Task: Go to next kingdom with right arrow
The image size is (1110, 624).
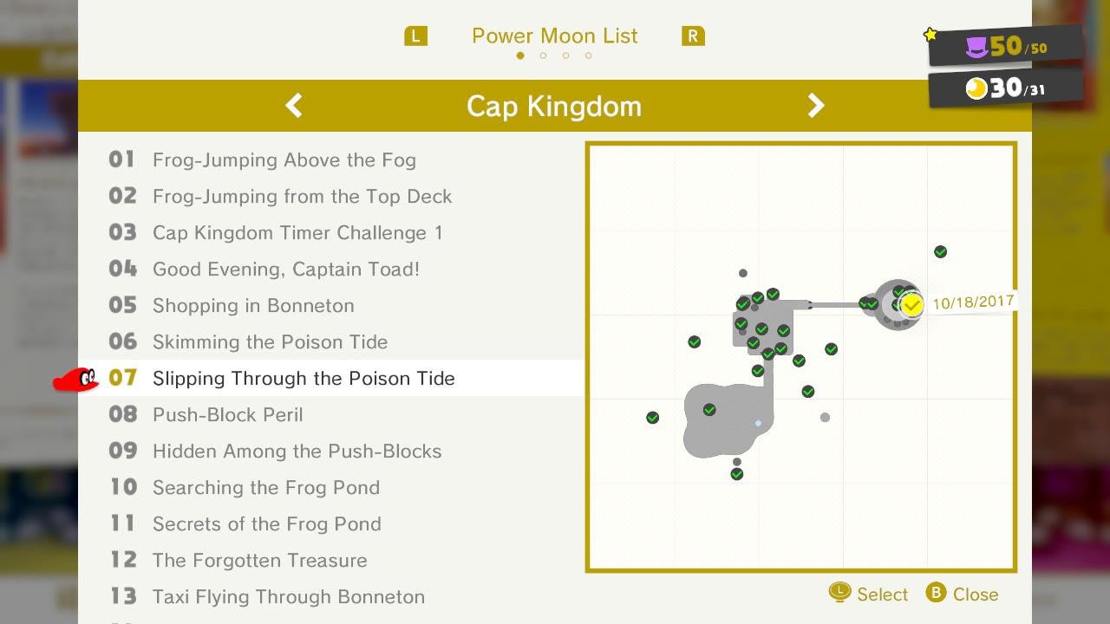Action: pyautogui.click(x=816, y=106)
